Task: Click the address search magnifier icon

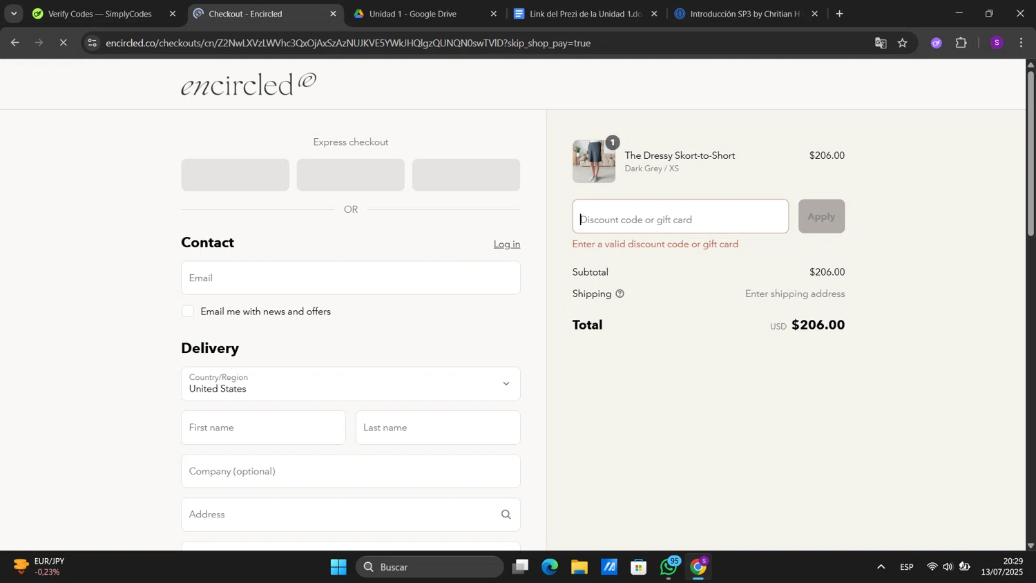Action: [506, 515]
